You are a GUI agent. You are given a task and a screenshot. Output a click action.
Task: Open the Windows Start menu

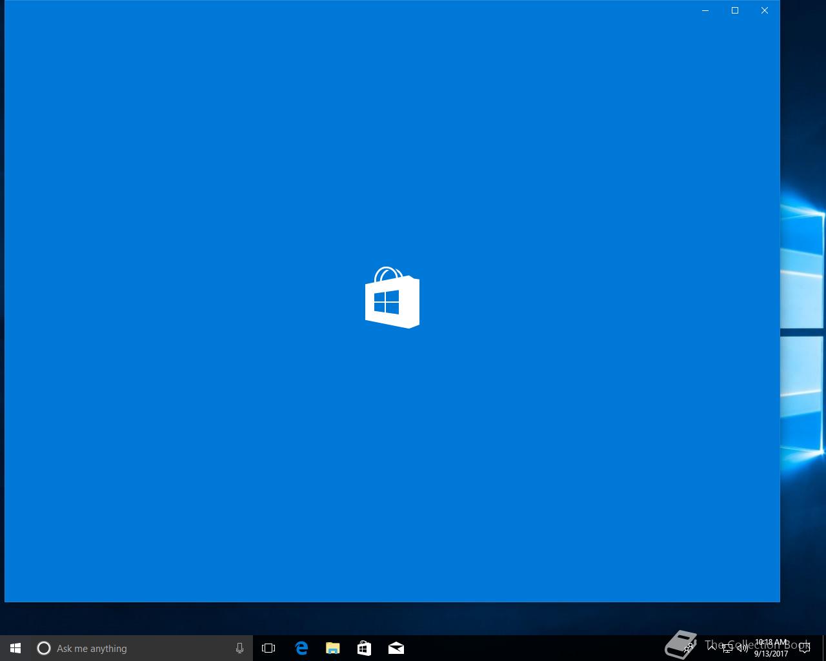[15, 648]
